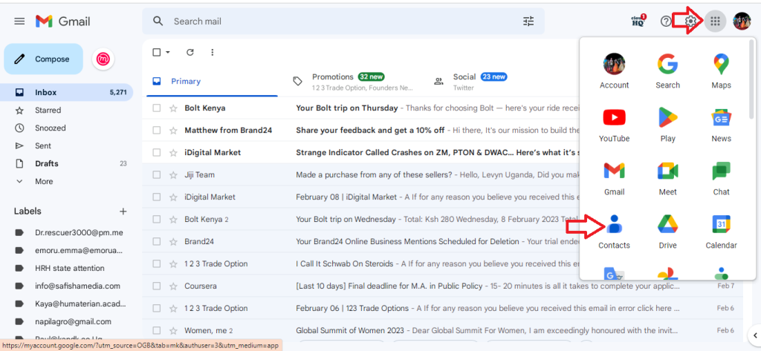Open the Starred folder
The height and width of the screenshot is (351, 761).
click(65, 110)
